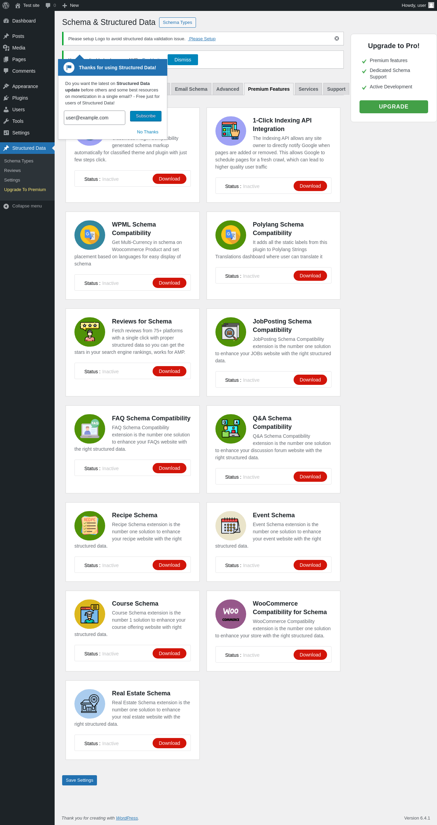Screen dimensions: 437x825
Task: Switch to the Email Schema tab
Action: coord(191,89)
